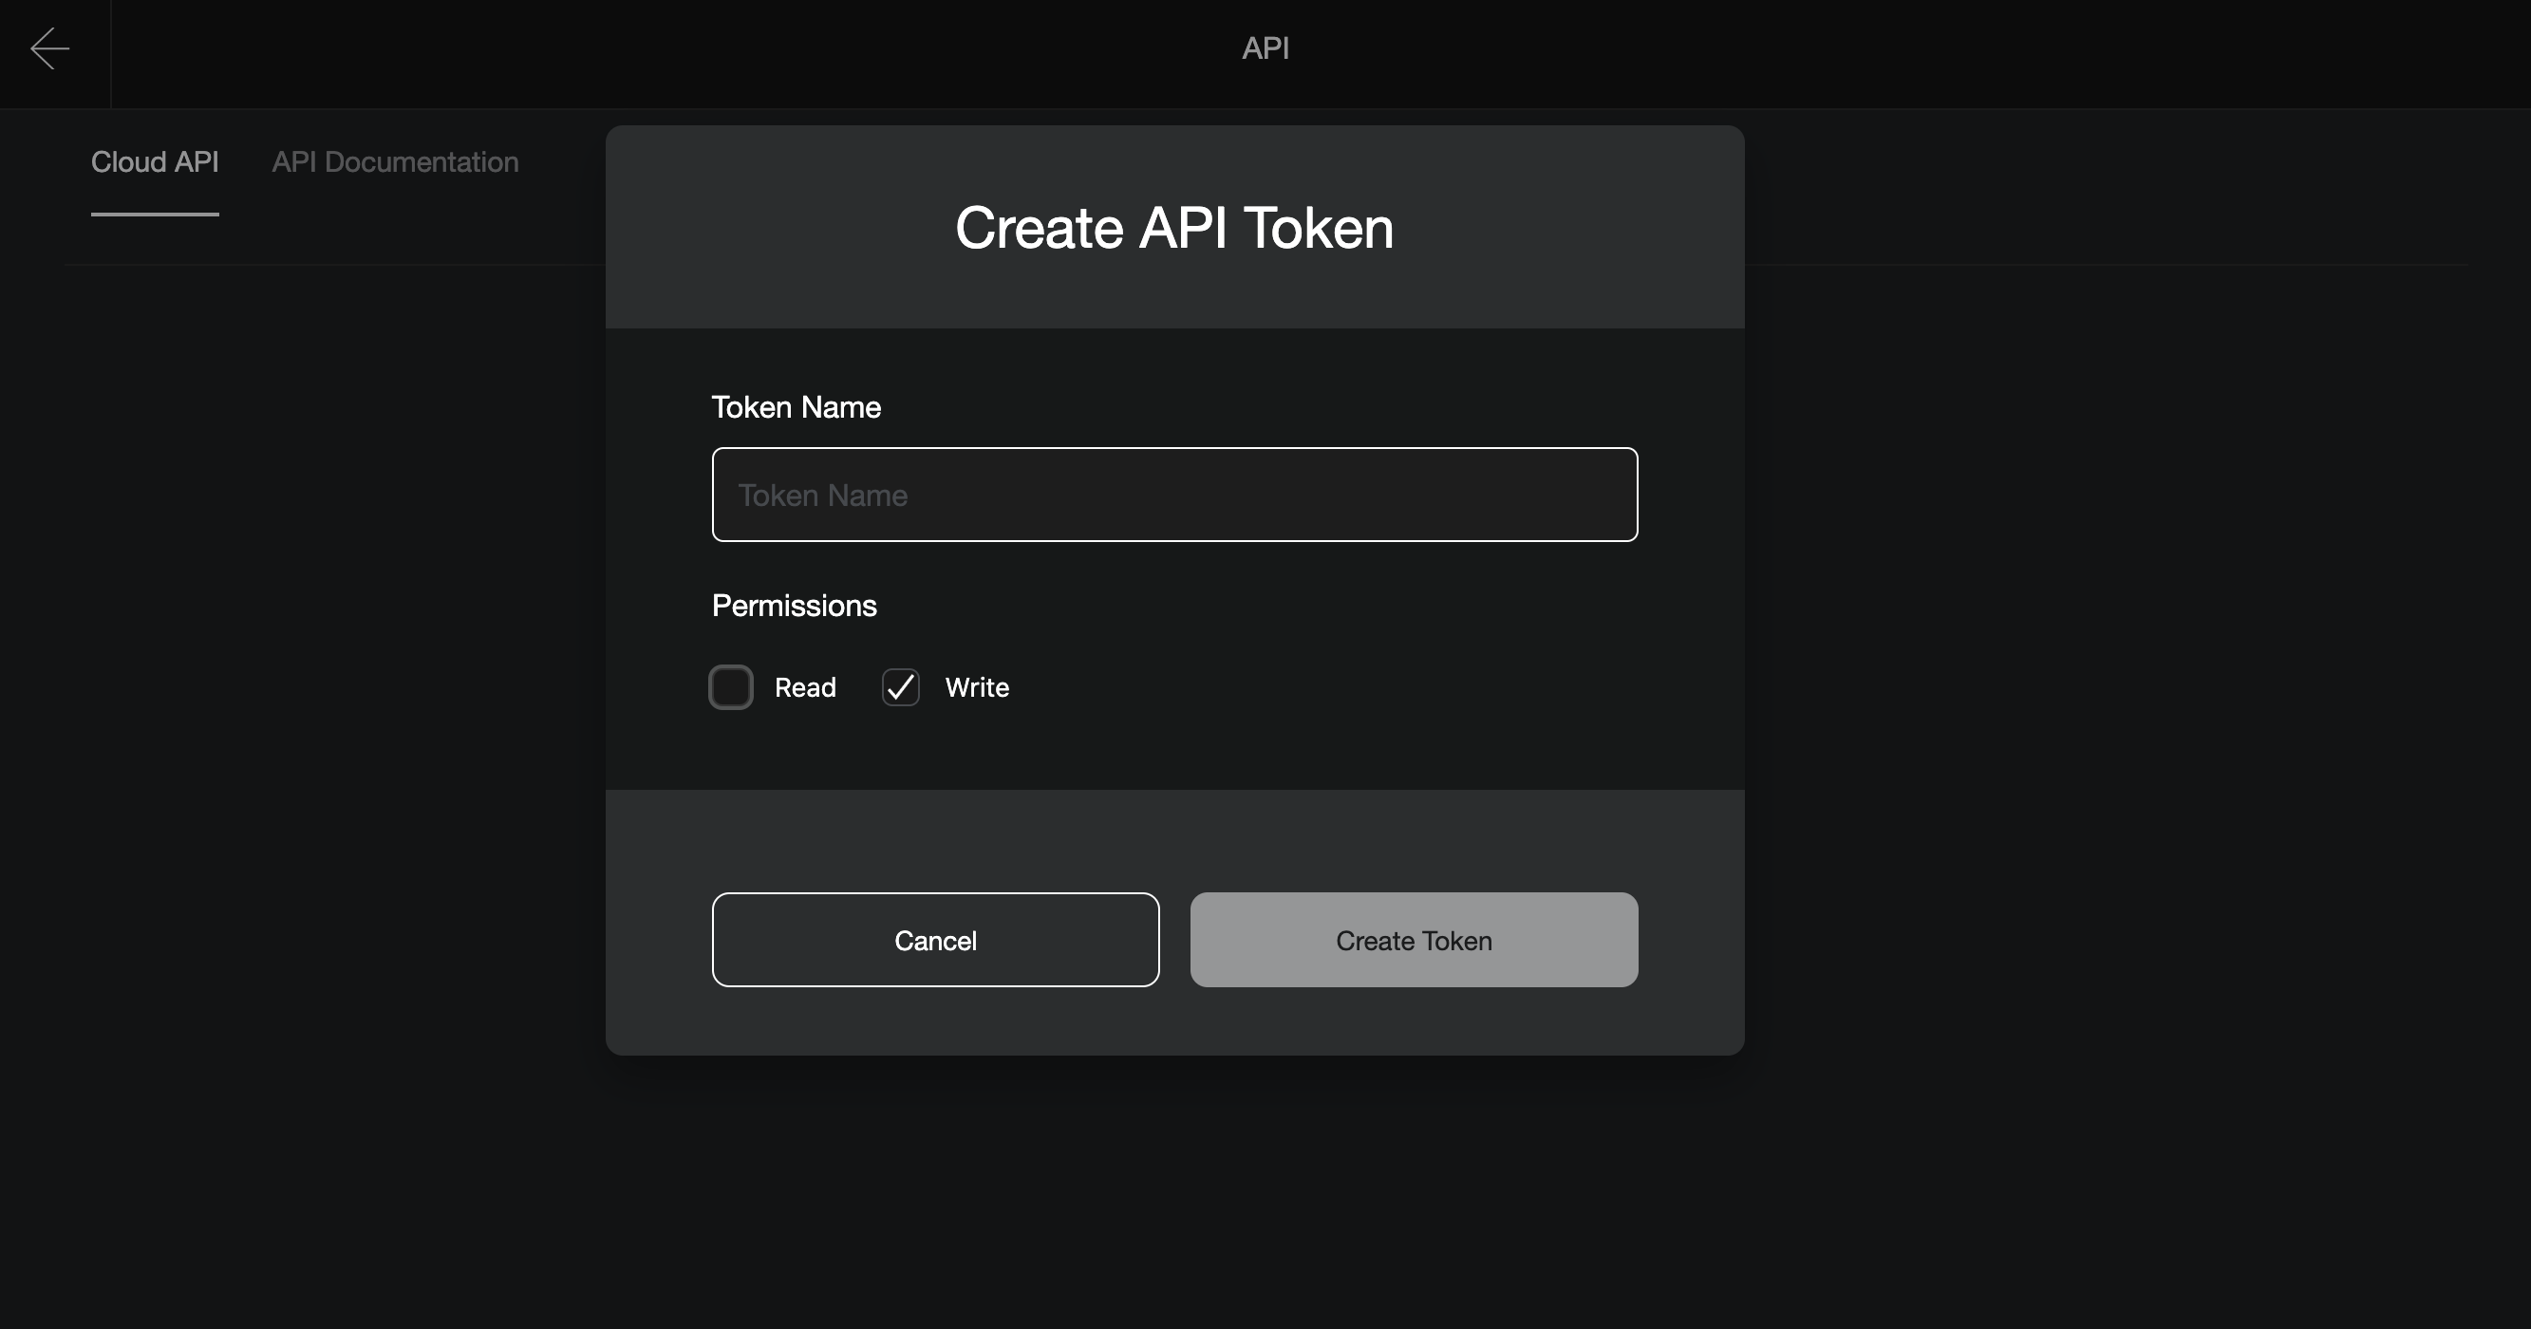This screenshot has width=2531, height=1329.
Task: Open the API Documentation tab
Action: click(x=395, y=162)
